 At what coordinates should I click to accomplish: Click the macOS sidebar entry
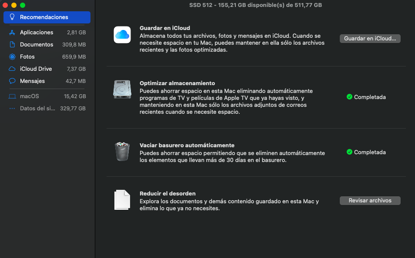47,96
